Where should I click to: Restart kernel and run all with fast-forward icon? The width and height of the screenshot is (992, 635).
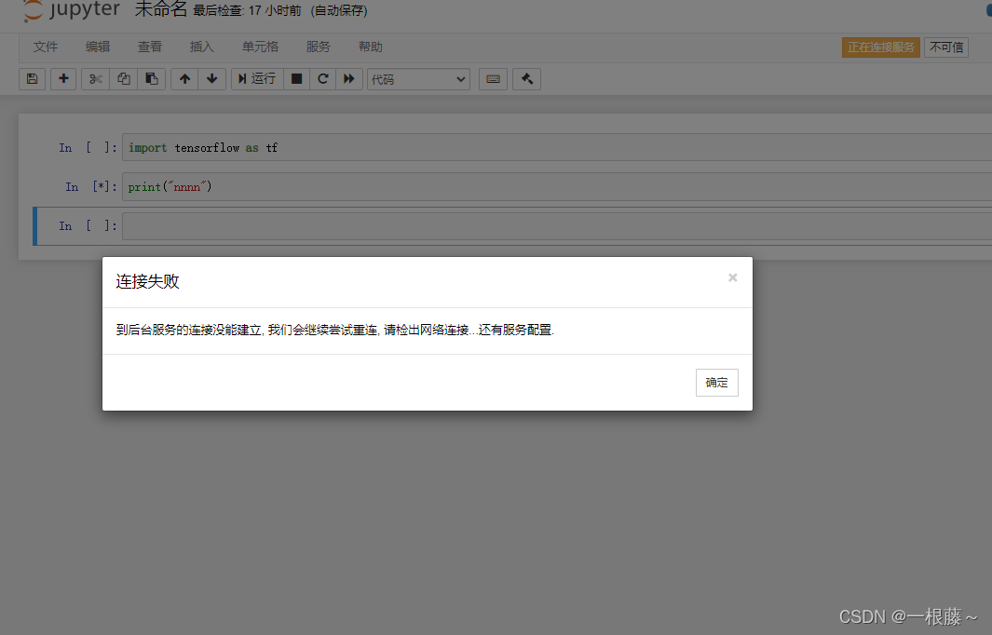click(x=348, y=79)
